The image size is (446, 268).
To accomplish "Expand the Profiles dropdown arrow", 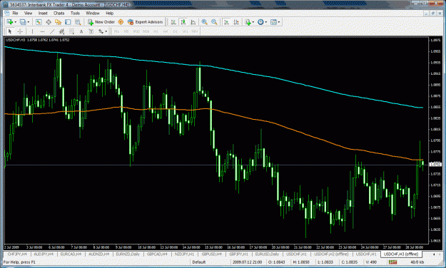I will [28, 22].
